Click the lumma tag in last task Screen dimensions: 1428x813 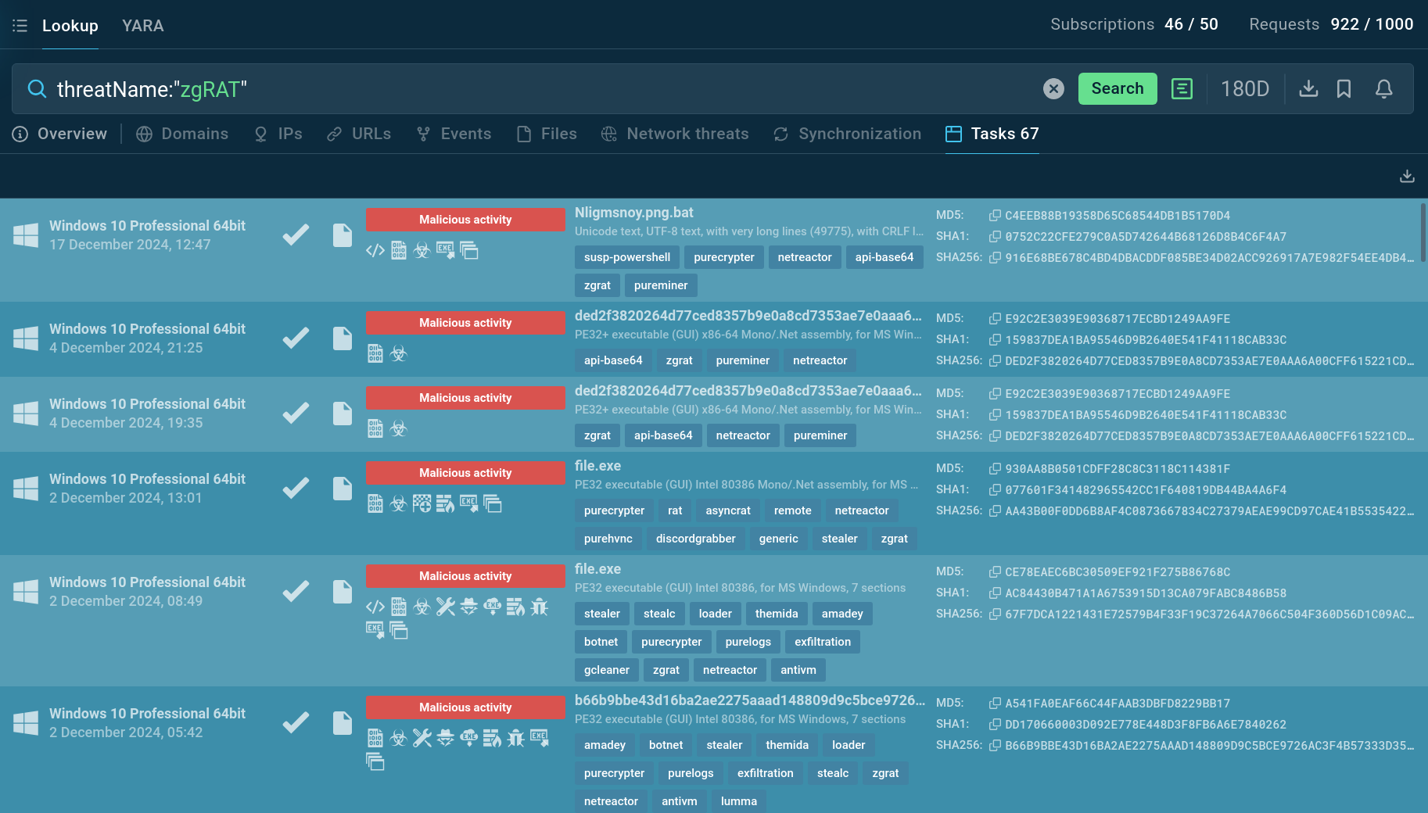(738, 801)
